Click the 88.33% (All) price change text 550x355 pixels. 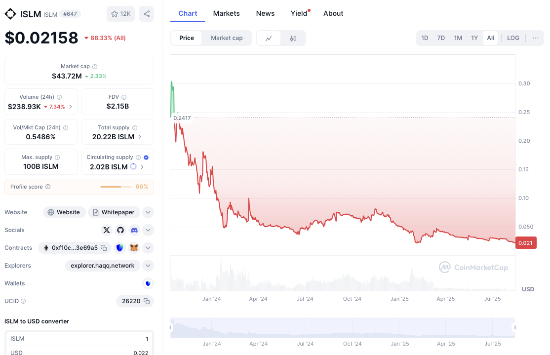click(x=108, y=38)
